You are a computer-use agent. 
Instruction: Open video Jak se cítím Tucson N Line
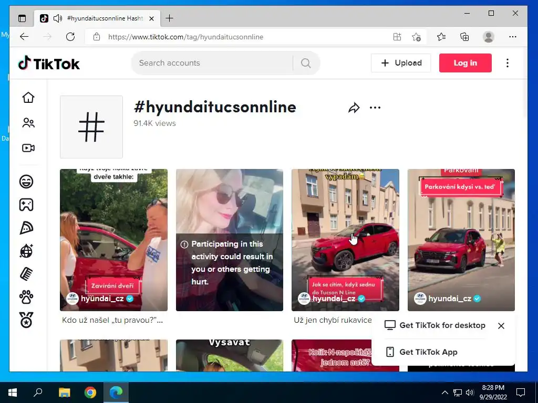tap(345, 240)
